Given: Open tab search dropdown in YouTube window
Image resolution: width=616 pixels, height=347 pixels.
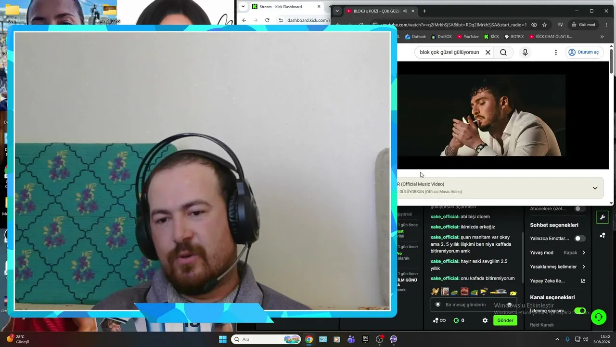Looking at the screenshot, I should [337, 11].
